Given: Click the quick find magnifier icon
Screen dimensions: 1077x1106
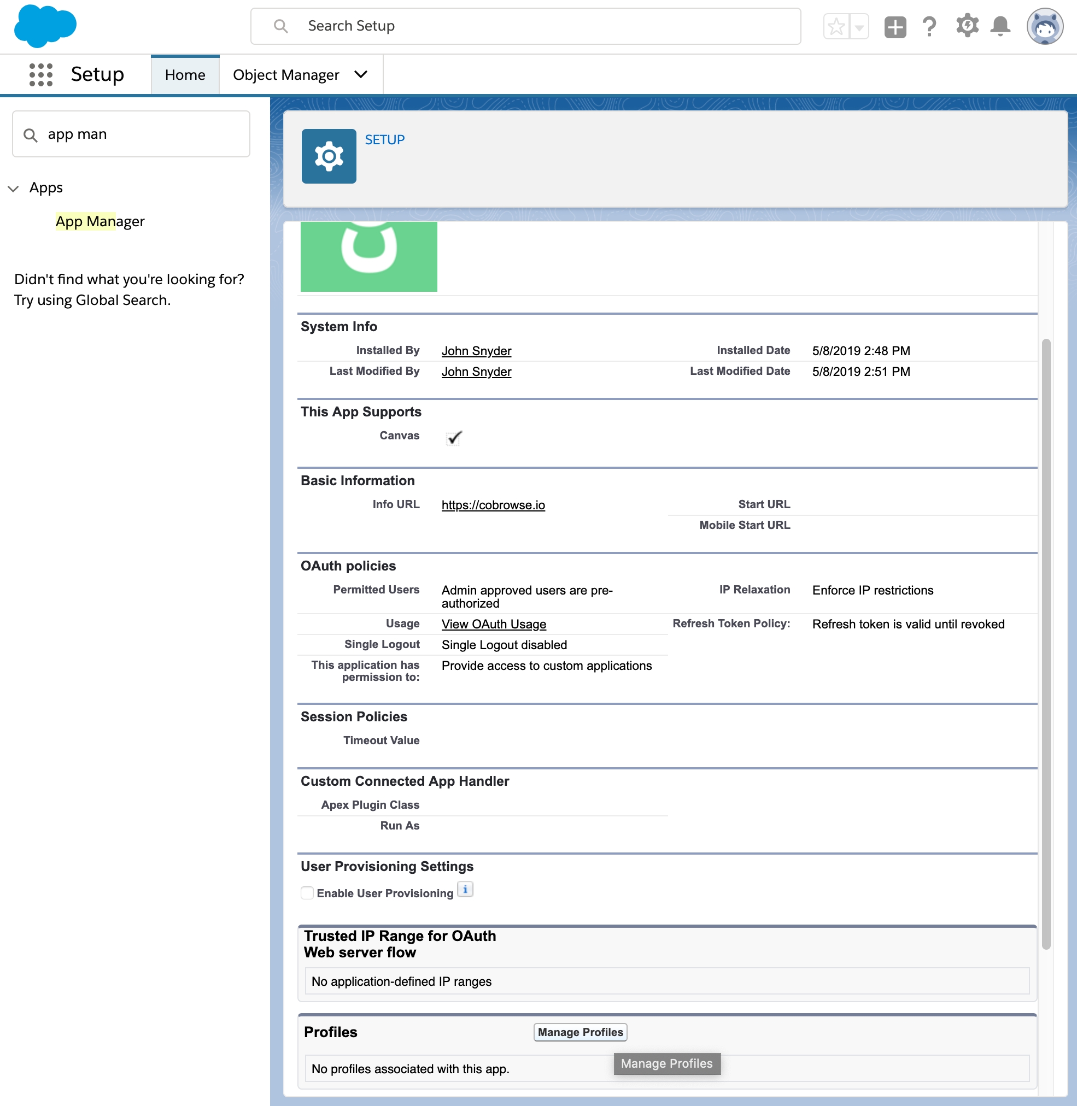Looking at the screenshot, I should [31, 135].
